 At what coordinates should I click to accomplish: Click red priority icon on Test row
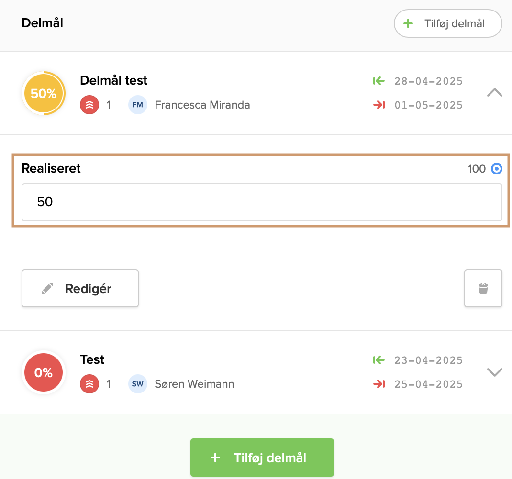[x=89, y=384]
